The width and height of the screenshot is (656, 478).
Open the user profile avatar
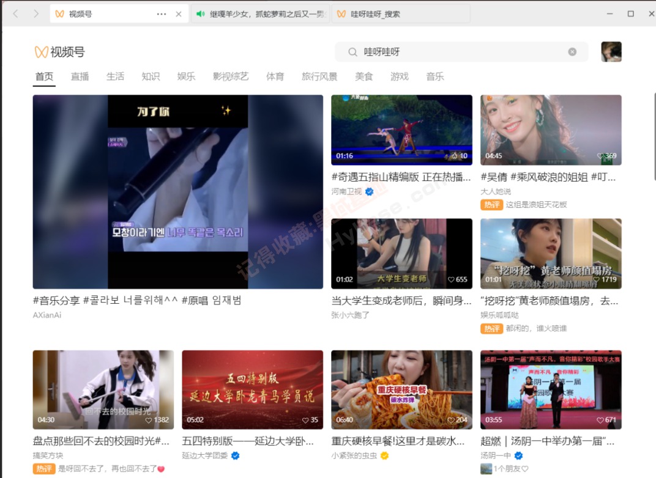tap(611, 52)
